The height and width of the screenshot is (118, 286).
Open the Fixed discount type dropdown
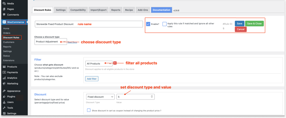click(x=100, y=97)
